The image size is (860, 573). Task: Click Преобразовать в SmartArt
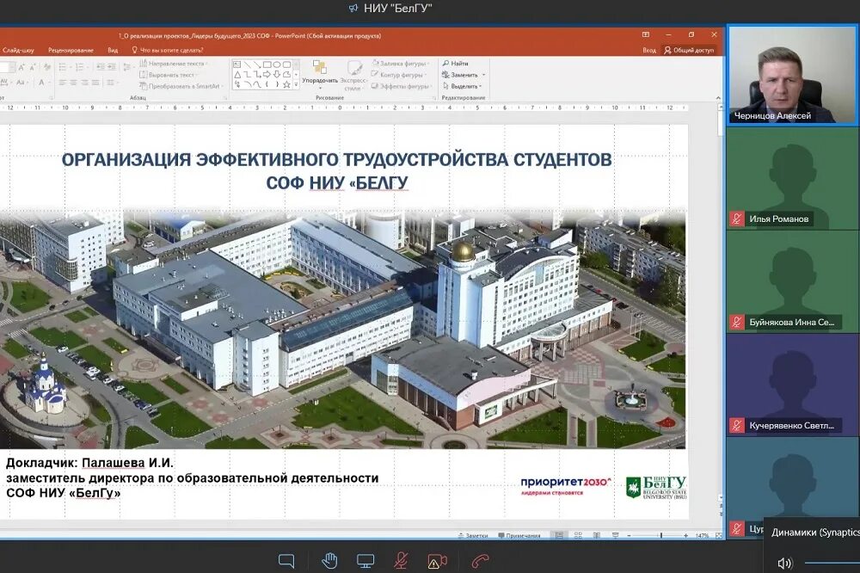pyautogui.click(x=182, y=86)
